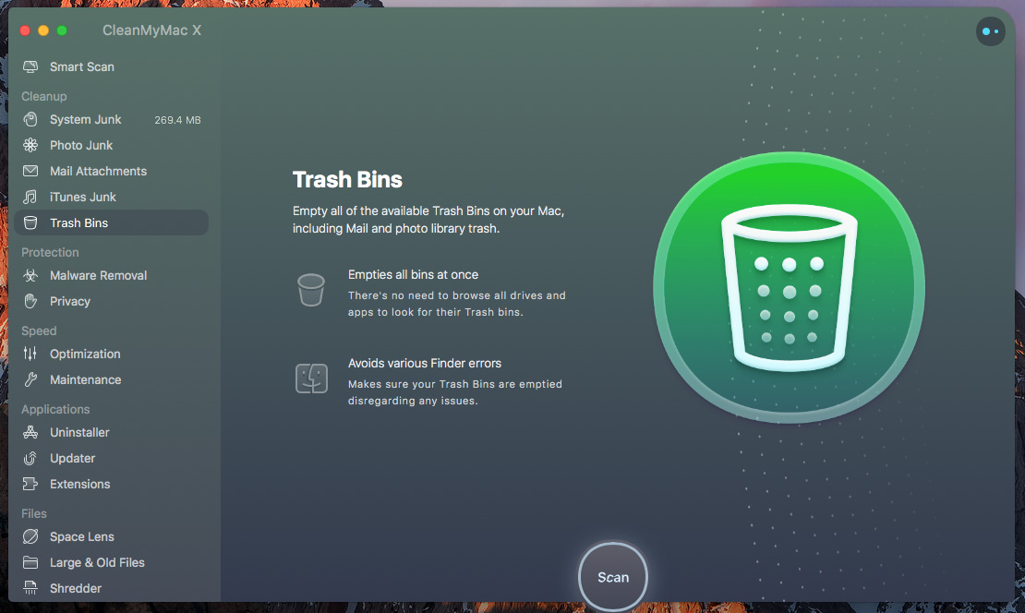The height and width of the screenshot is (613, 1025).
Task: Click the Finder face icon beside Avoids errors
Action: coord(311,379)
